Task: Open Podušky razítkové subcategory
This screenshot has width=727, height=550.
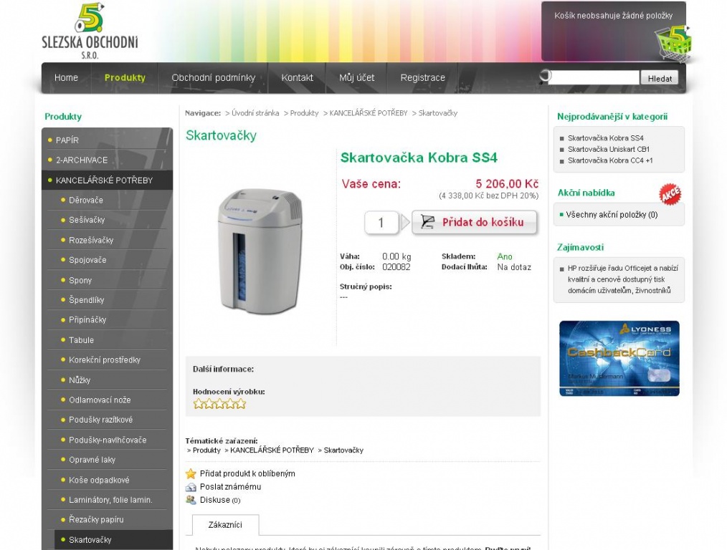Action: (x=100, y=420)
